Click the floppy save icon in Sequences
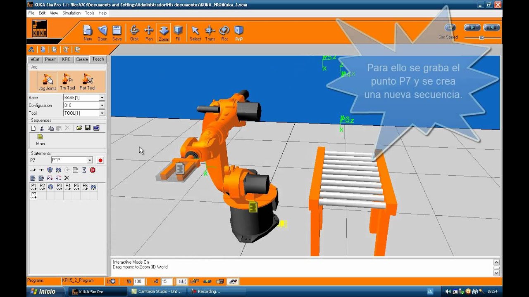Screen dimensions: 529x297 click(x=88, y=128)
